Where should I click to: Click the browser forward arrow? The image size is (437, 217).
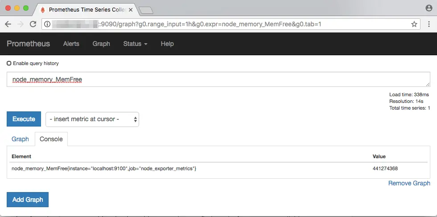(x=21, y=24)
